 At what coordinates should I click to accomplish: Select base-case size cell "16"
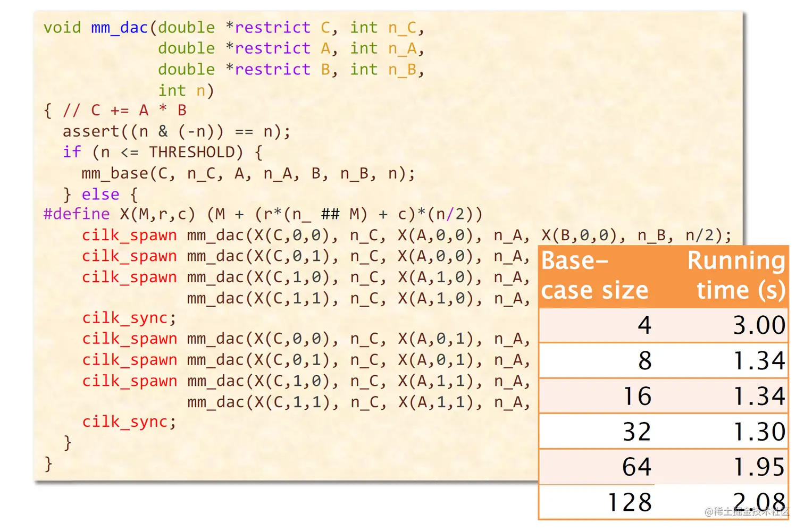(637, 396)
